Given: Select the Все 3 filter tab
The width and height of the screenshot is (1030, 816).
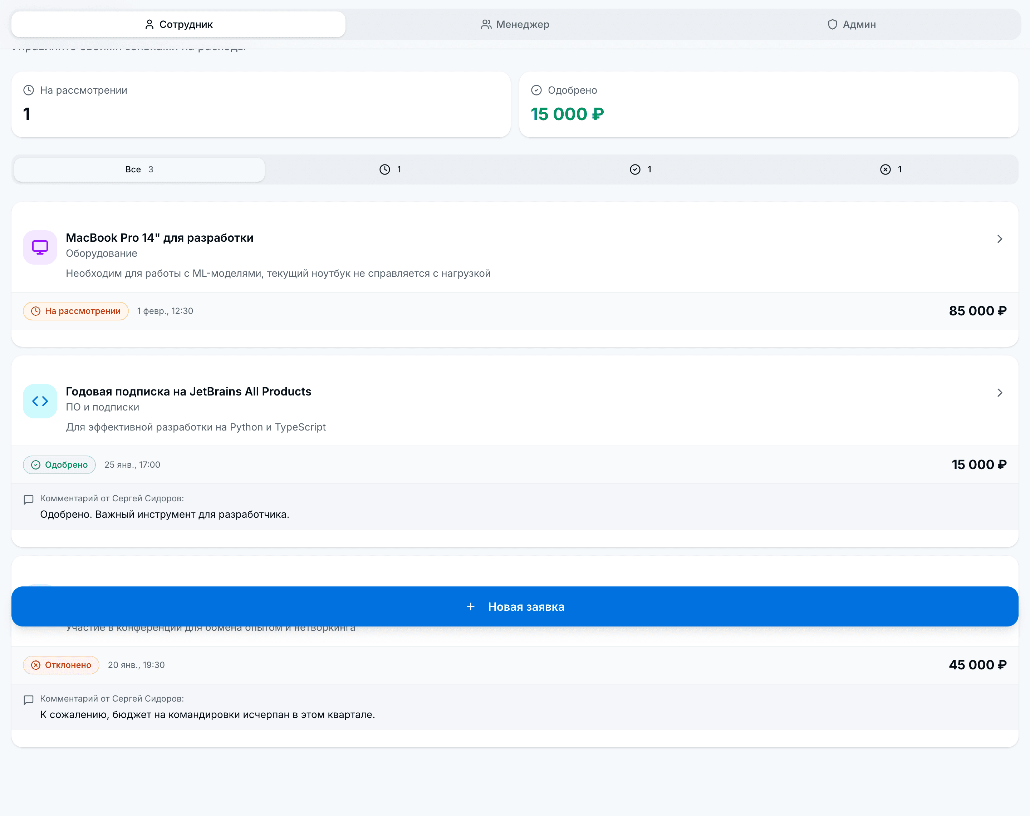Looking at the screenshot, I should [139, 169].
